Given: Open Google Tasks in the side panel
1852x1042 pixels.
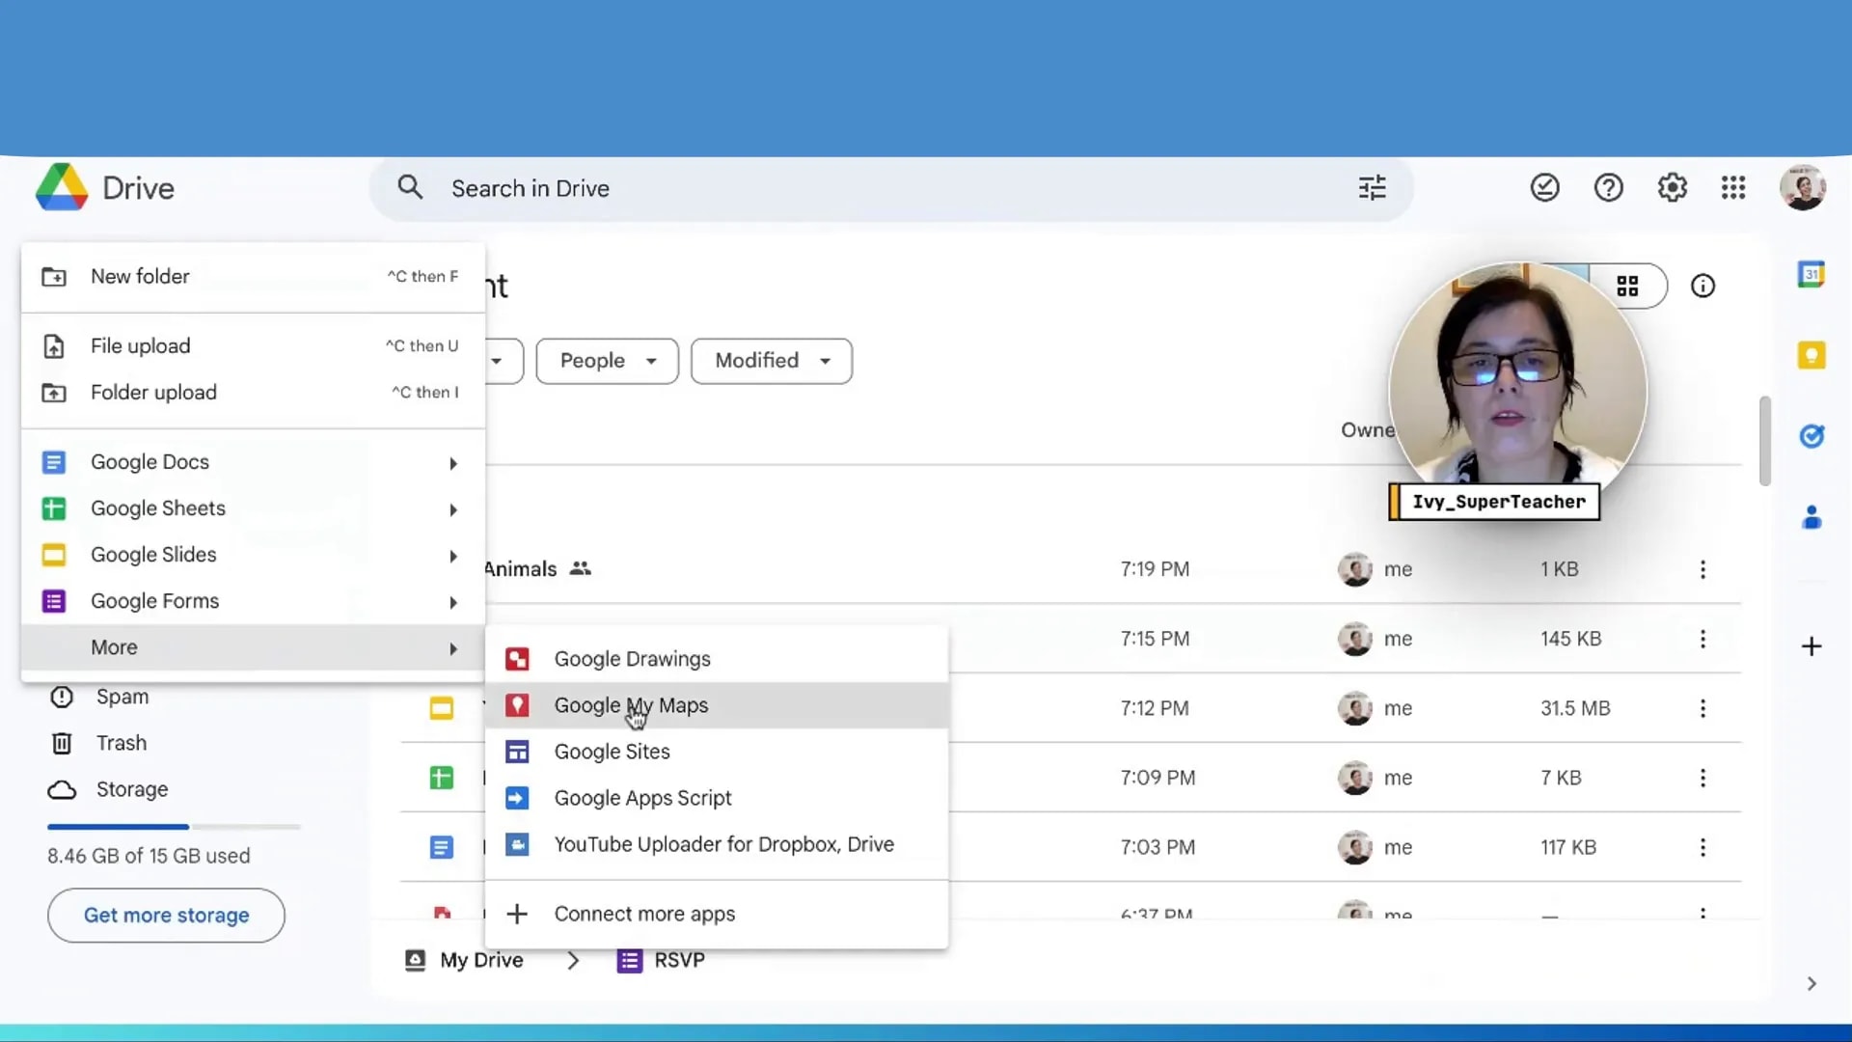Looking at the screenshot, I should pos(1812,436).
